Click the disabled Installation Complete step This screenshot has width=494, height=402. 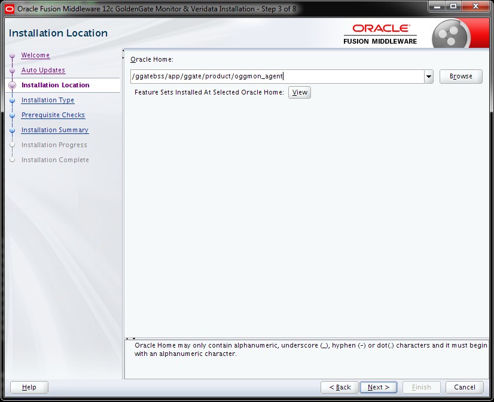pyautogui.click(x=55, y=160)
